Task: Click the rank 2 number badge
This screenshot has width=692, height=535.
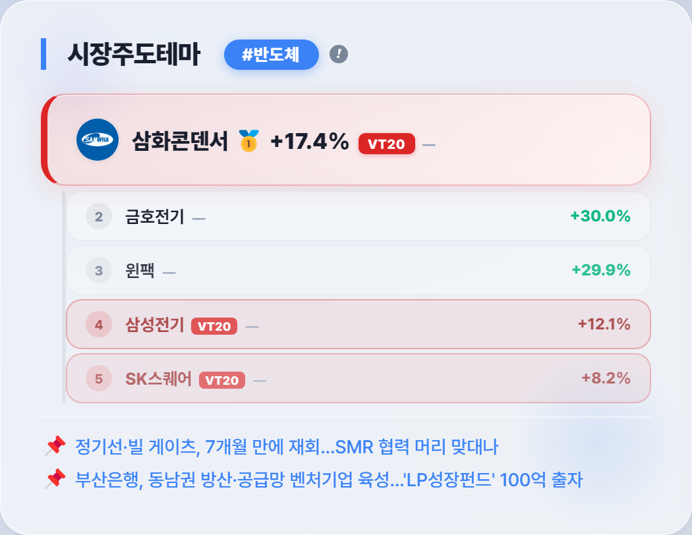Action: [98, 217]
